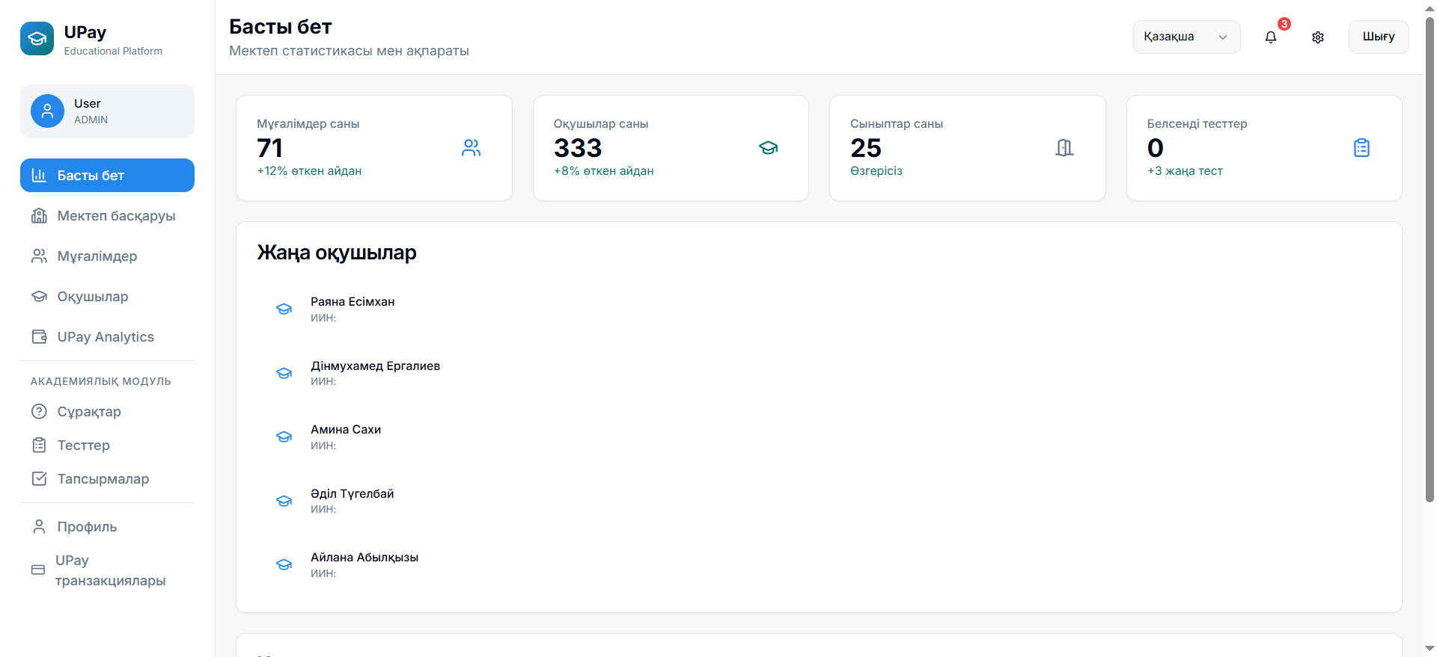Click the UPay graduation cap logo

coord(37,38)
